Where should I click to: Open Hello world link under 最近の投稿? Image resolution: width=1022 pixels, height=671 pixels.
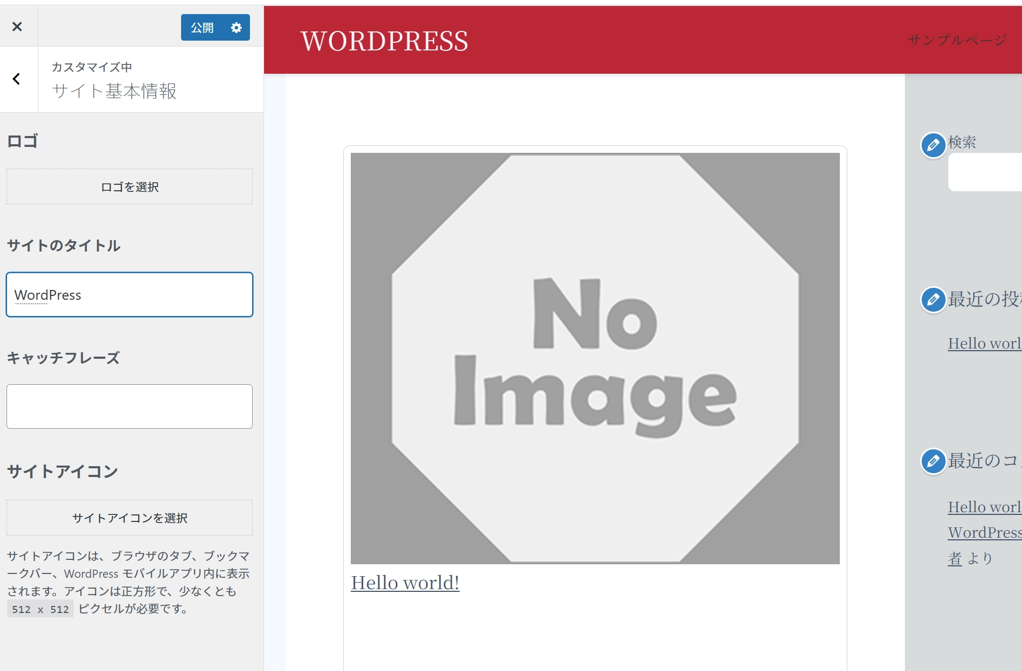pos(984,344)
